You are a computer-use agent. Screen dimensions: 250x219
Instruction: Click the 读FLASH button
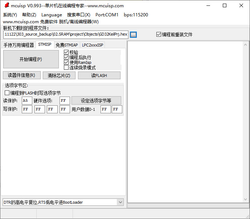coord(99,75)
